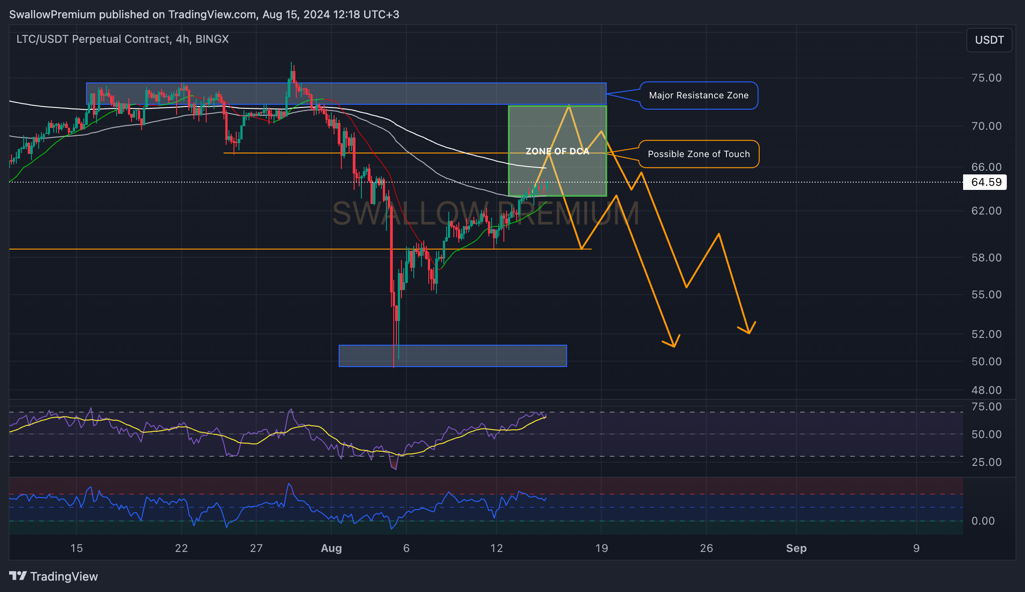Screen dimensions: 1025x592
Task: Click the 52.00 price axis label
Action: [986, 334]
